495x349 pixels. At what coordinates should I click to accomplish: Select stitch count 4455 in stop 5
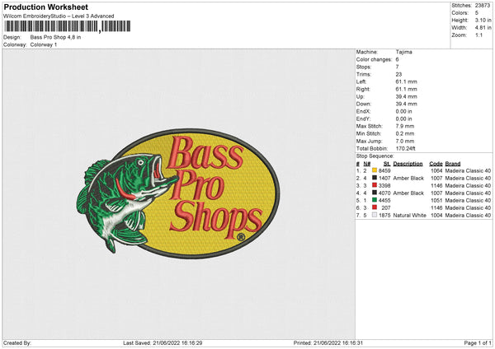click(x=384, y=200)
